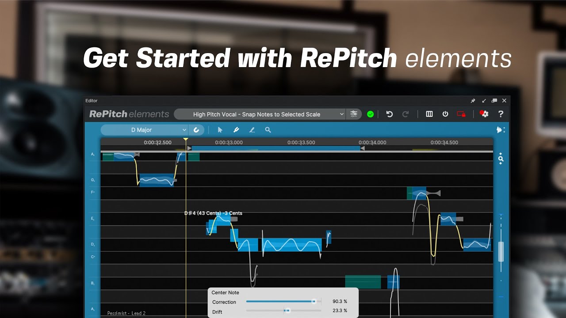Click the green checkmark status icon

point(371,114)
